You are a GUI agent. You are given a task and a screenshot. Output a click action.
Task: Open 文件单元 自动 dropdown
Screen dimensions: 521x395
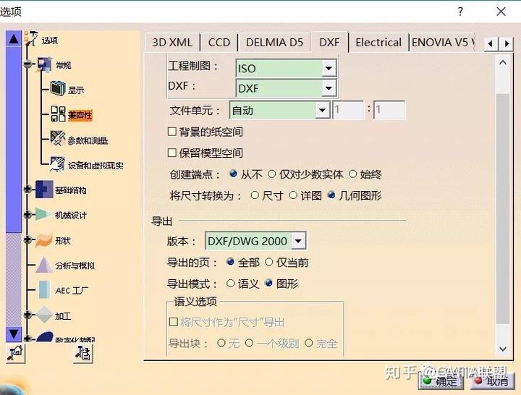(x=322, y=110)
